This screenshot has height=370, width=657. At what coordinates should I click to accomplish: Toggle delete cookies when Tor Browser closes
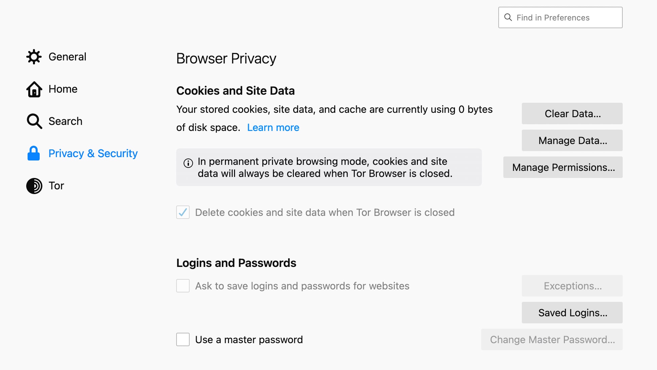(183, 212)
